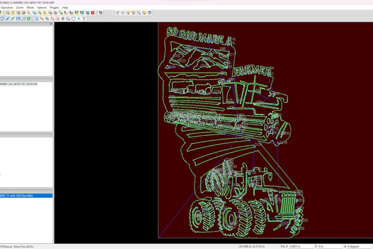Screen dimensions: 373x249
Task: Click the zoom in magnifier icon
Action: (x=117, y=13)
